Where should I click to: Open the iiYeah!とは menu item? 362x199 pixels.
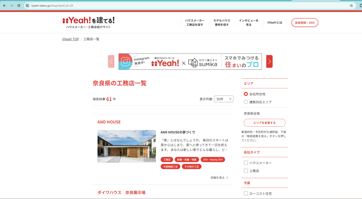[x=275, y=23]
